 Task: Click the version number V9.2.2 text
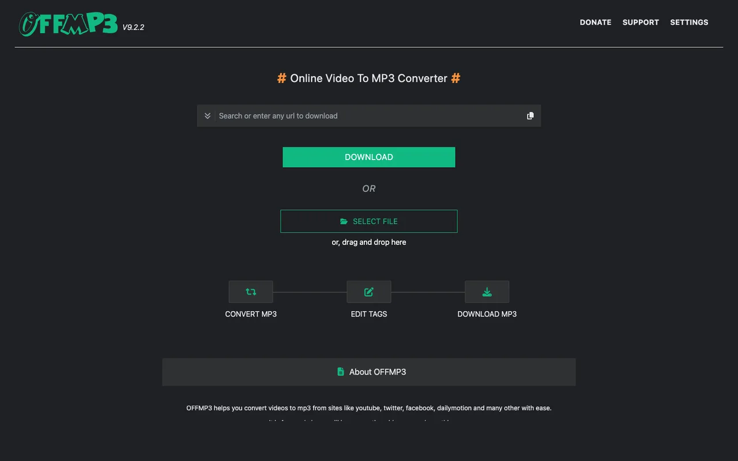coord(133,27)
